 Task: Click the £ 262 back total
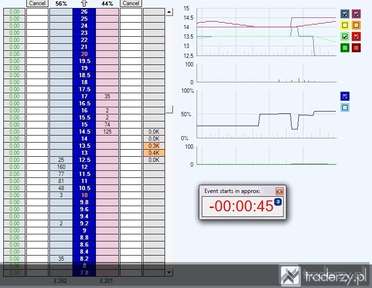[x=60, y=281]
